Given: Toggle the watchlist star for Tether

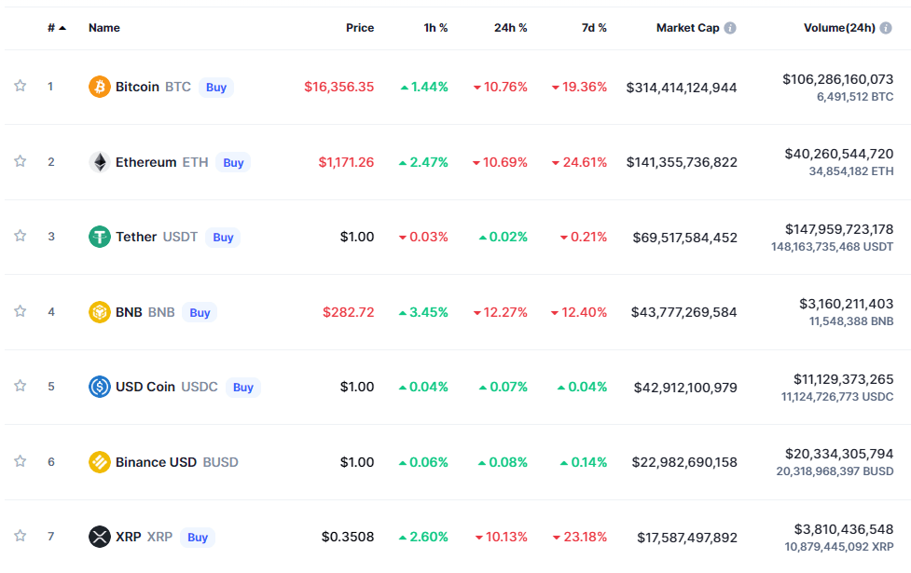Looking at the screenshot, I should (20, 237).
